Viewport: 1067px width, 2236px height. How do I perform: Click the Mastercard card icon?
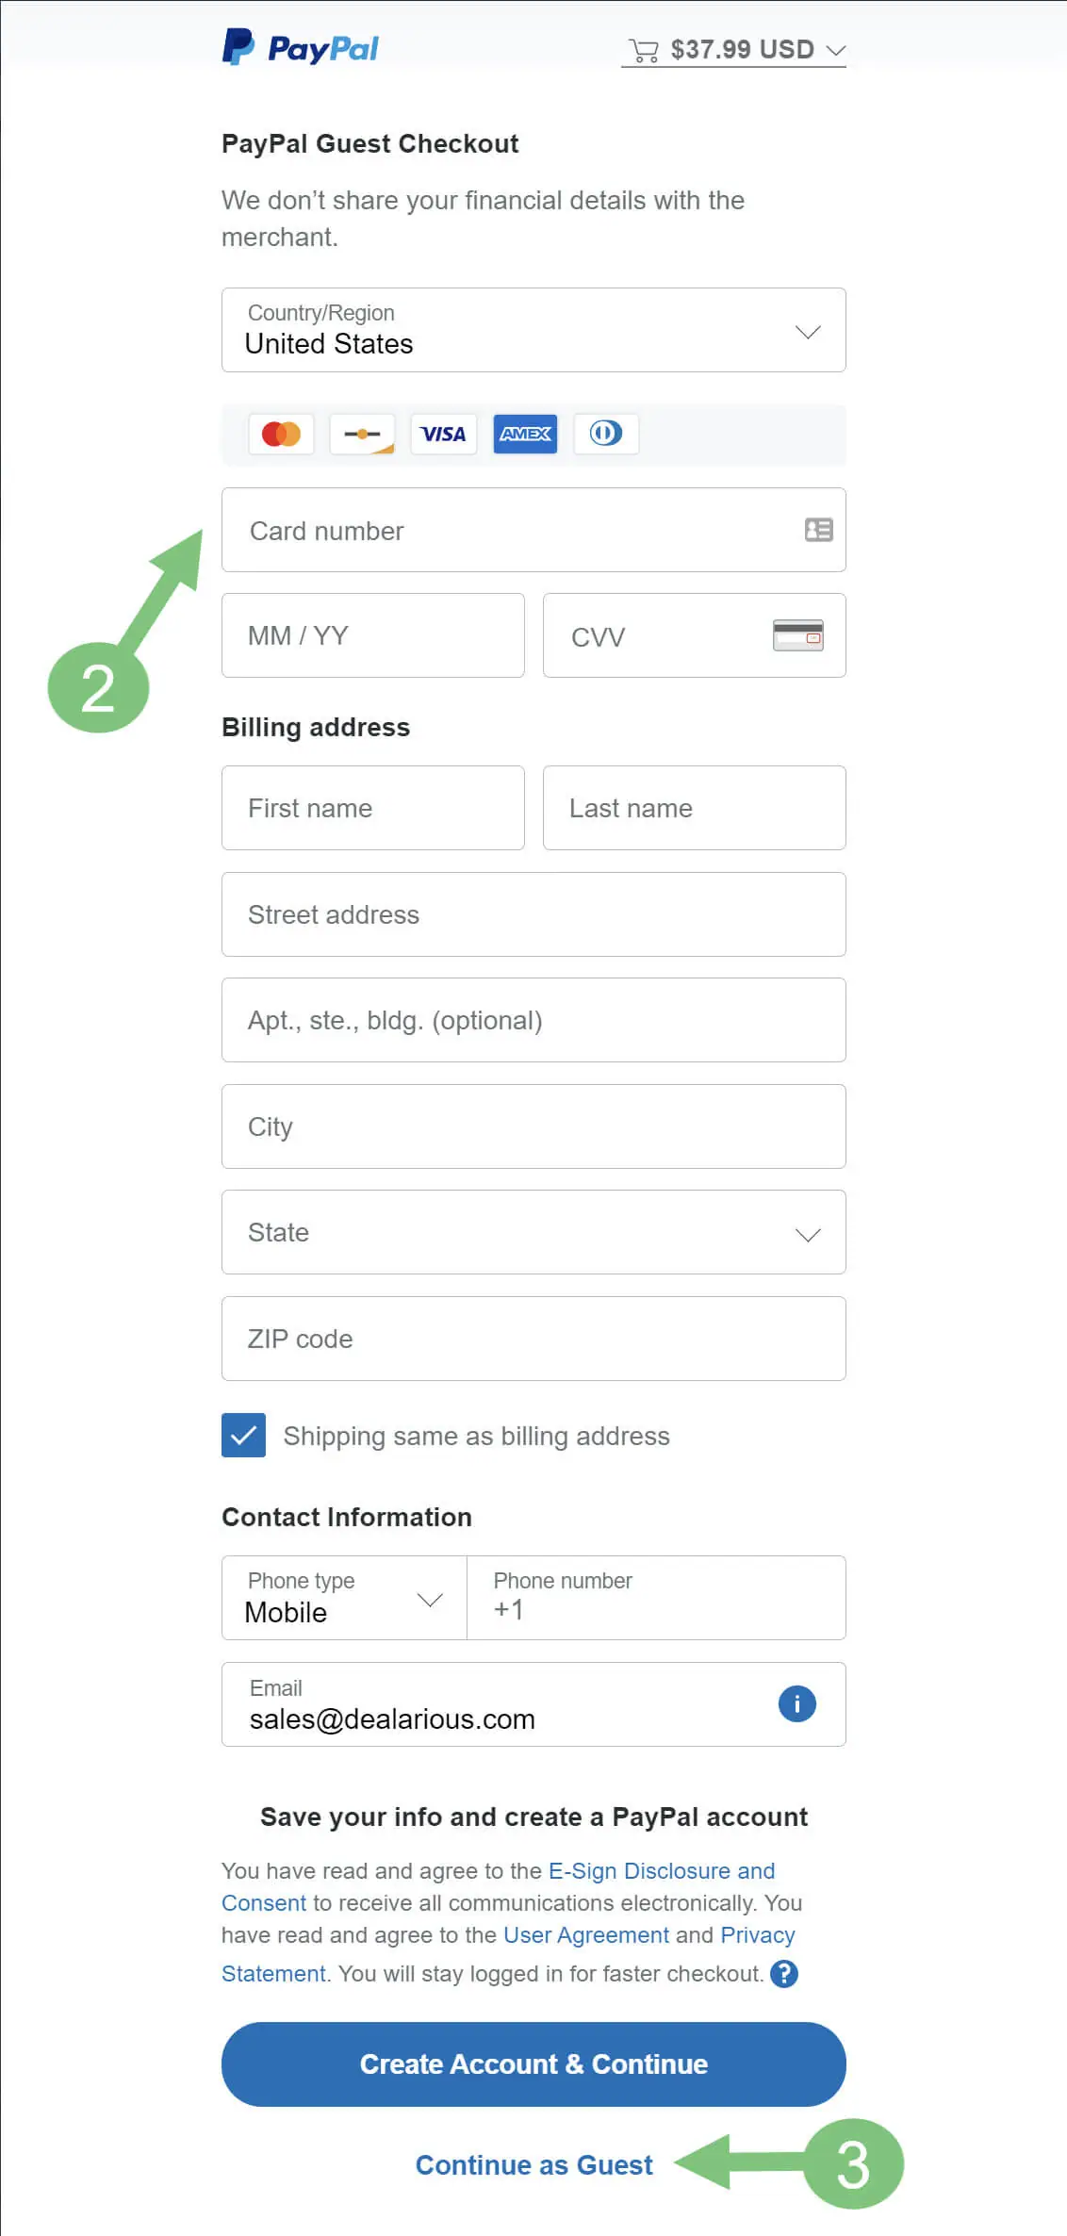pyautogui.click(x=281, y=434)
